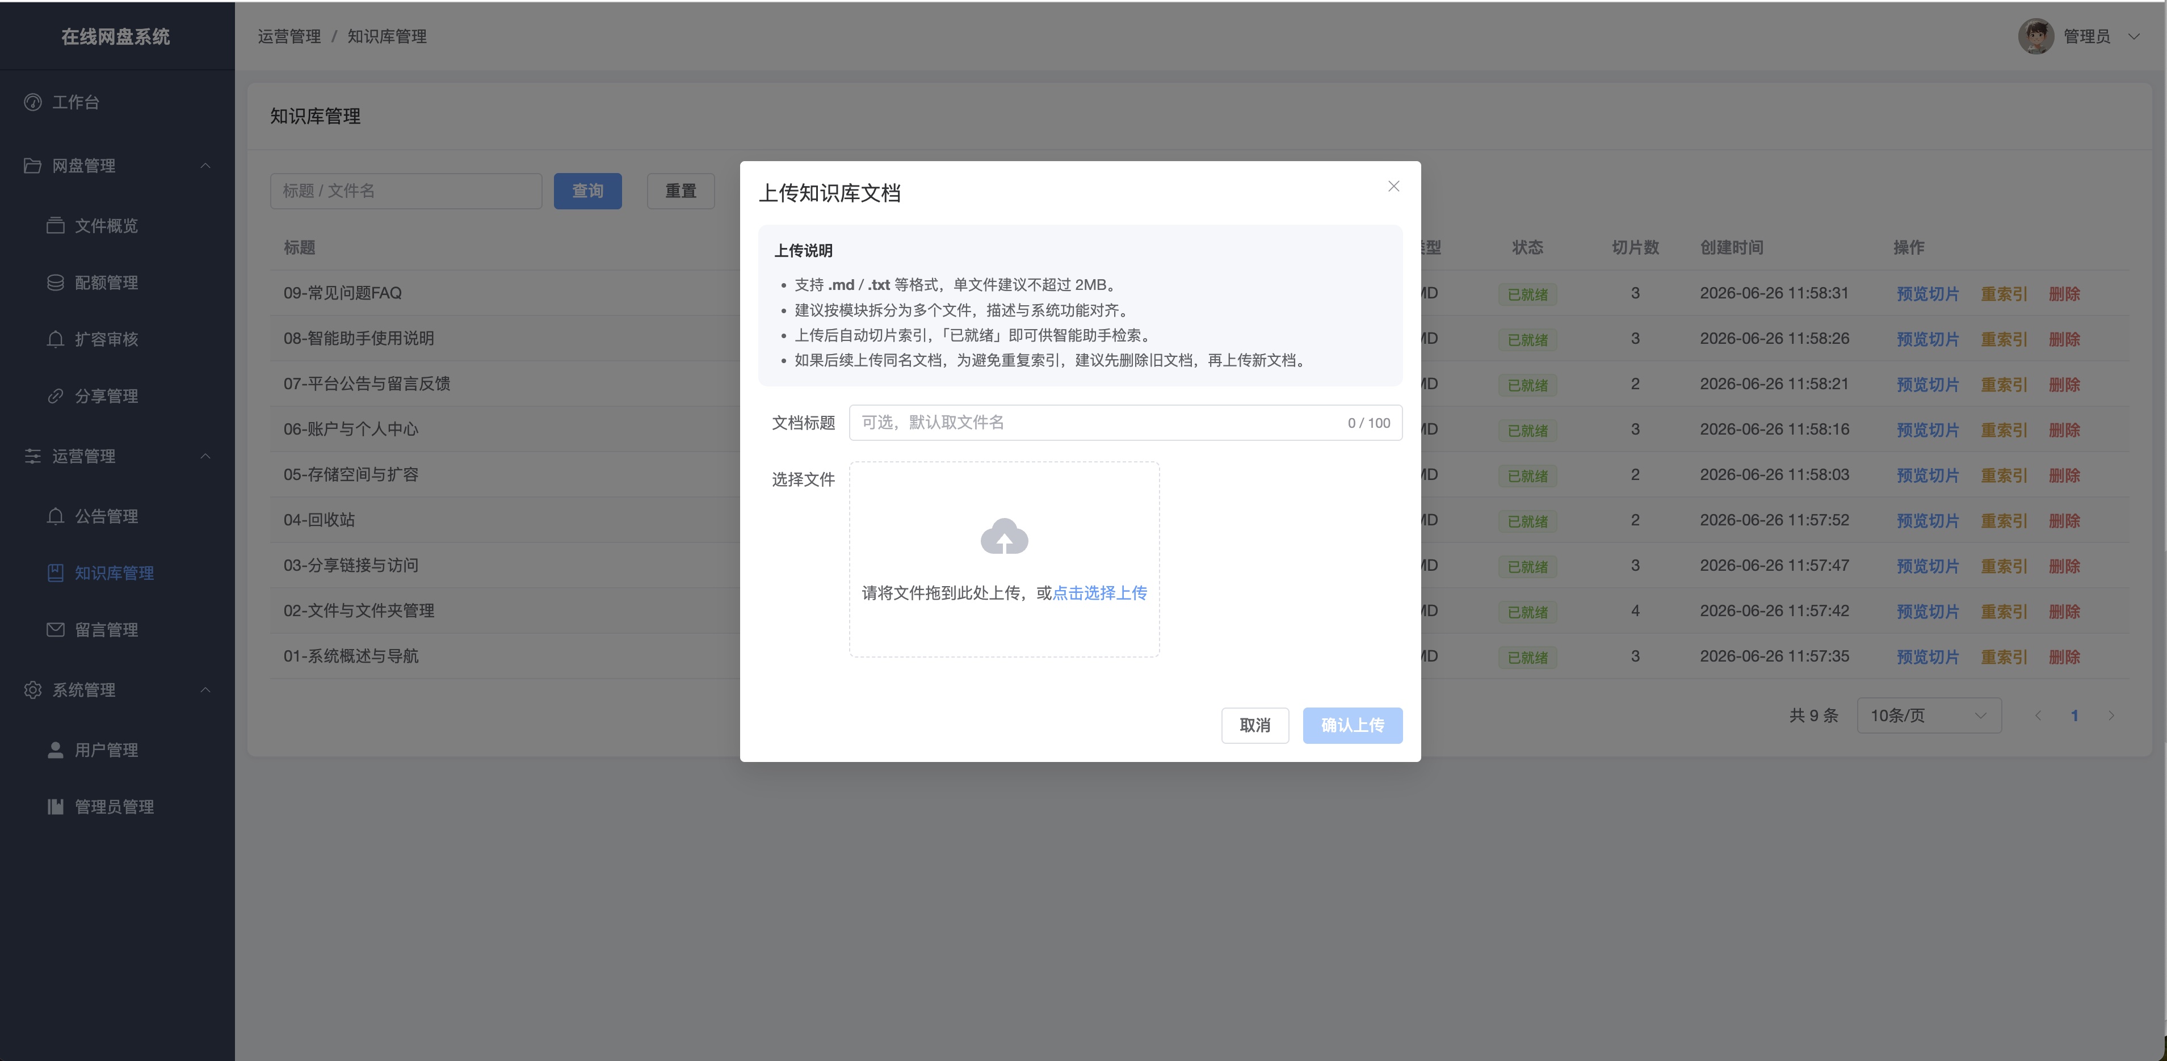The width and height of the screenshot is (2167, 1061).
Task: Click the administrator avatar picture
Action: click(2036, 36)
